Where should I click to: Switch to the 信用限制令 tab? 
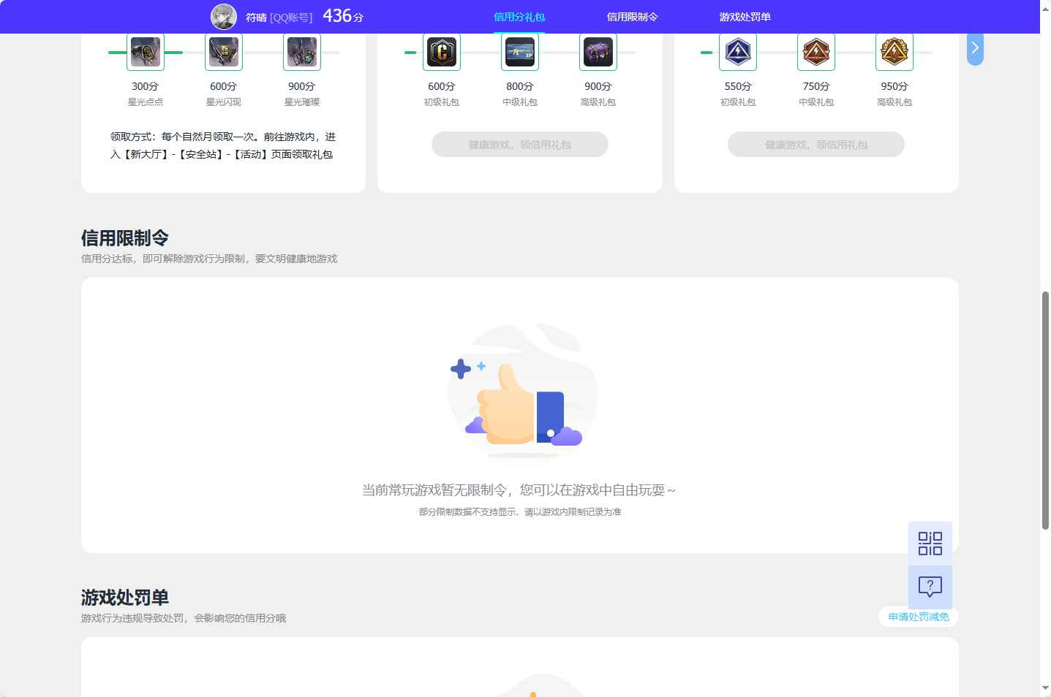(x=631, y=16)
